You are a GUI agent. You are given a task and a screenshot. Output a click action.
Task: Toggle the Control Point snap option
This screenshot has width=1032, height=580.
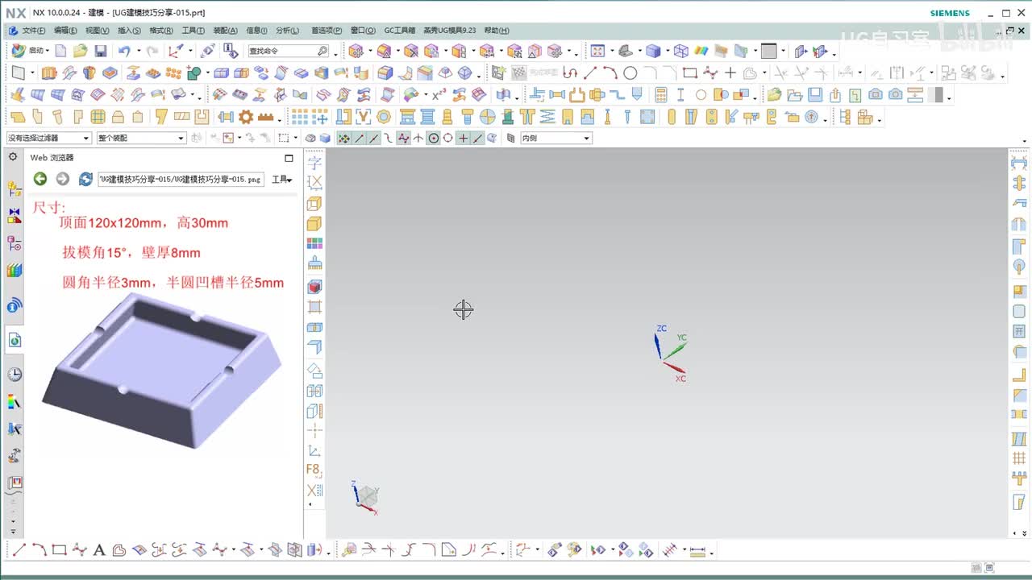[x=389, y=138]
